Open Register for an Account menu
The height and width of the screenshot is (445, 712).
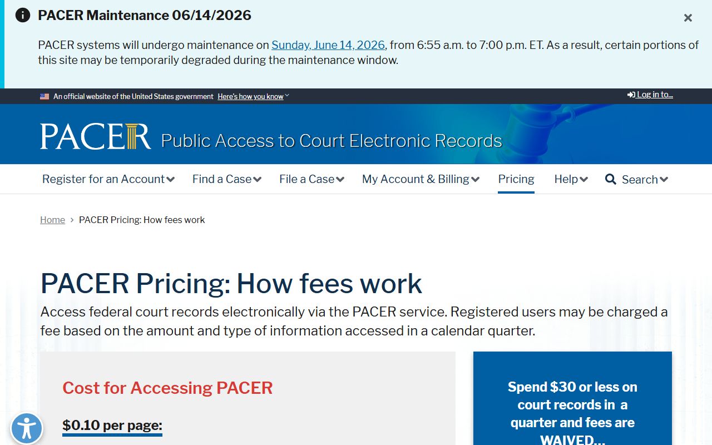(108, 179)
